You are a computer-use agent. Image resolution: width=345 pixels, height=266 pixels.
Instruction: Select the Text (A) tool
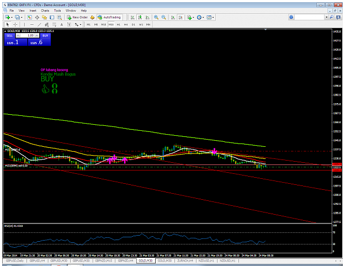[x=62, y=25]
